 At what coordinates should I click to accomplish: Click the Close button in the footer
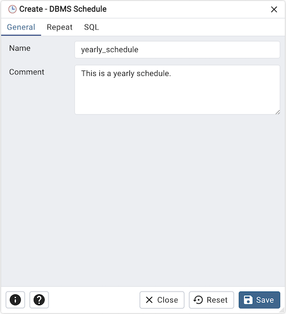click(162, 300)
